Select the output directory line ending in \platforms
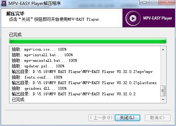 [84, 83]
